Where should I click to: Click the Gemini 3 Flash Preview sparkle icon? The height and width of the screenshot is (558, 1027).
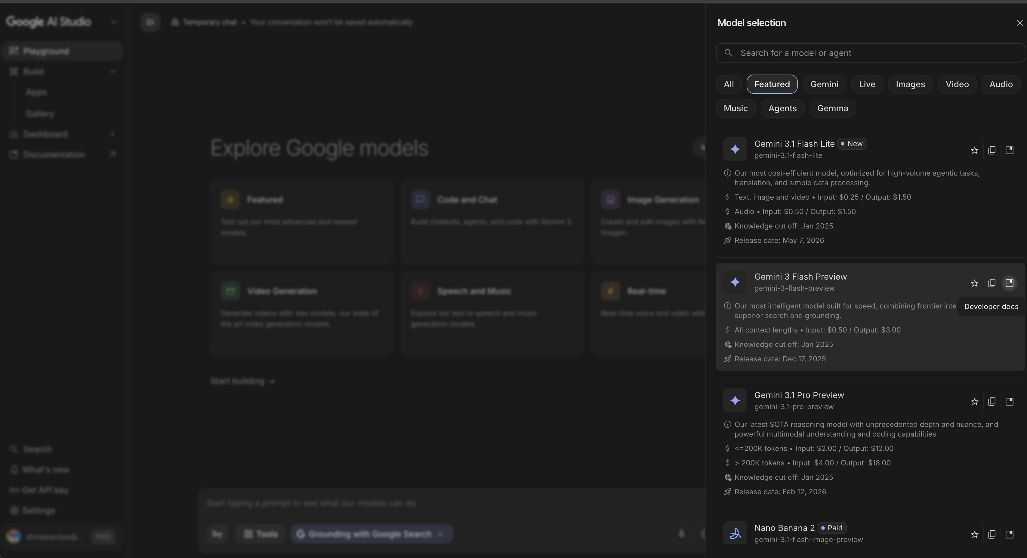tap(735, 282)
